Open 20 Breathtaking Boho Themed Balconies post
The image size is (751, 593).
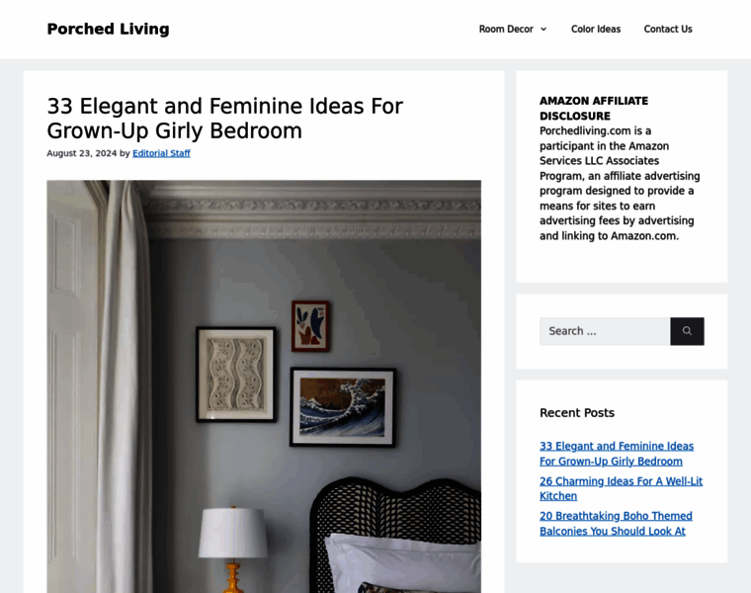(x=616, y=524)
